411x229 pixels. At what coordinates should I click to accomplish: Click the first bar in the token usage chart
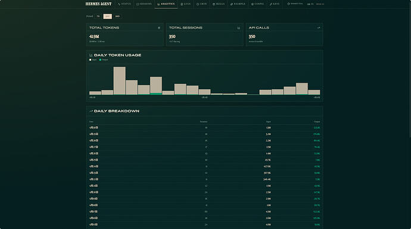click(x=95, y=93)
